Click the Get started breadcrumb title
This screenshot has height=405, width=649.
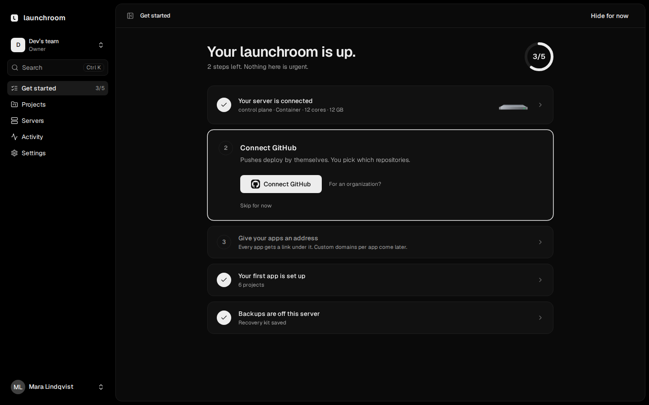[x=155, y=16]
